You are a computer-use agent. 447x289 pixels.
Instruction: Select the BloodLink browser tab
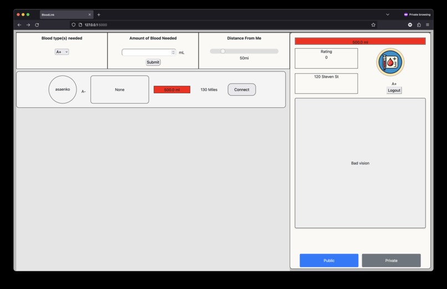tap(67, 15)
